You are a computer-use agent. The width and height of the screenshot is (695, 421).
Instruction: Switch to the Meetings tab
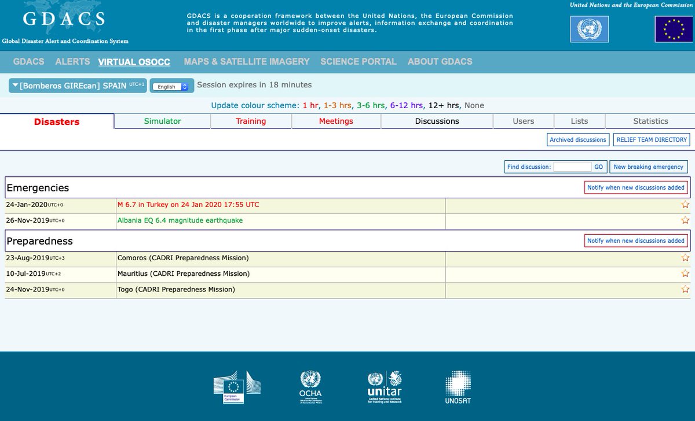(x=336, y=121)
